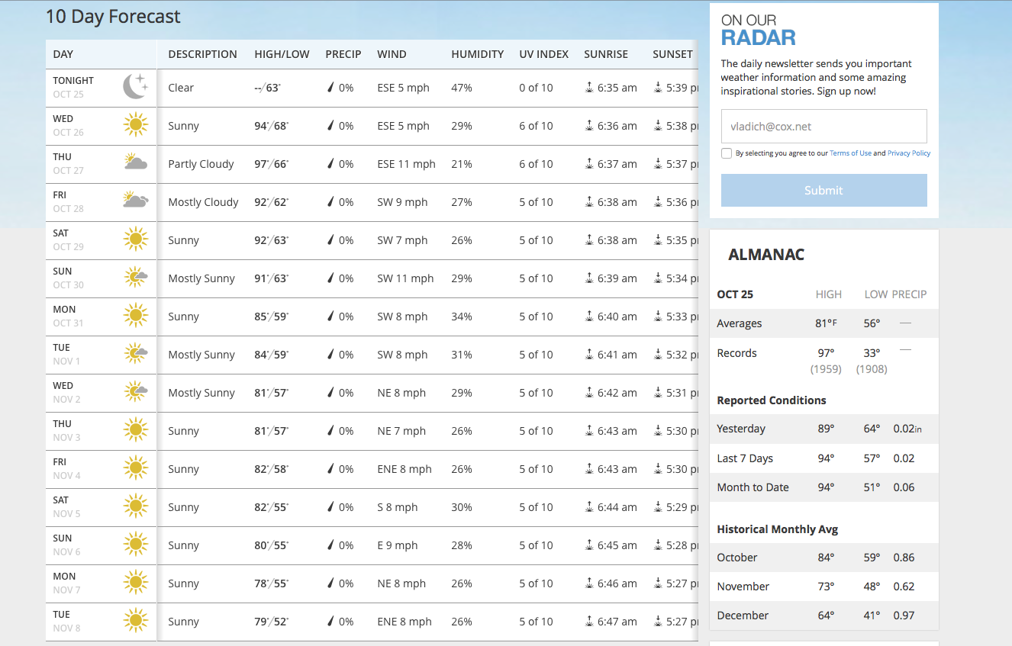The width and height of the screenshot is (1012, 646).
Task: Click the sunrise icon next to 6:47 am
Action: pos(589,622)
